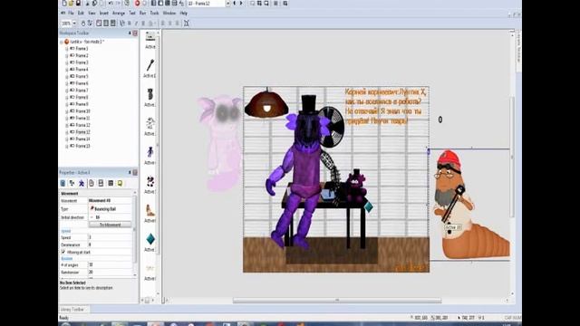Go to previous frame arrow
The height and width of the screenshot is (326, 580).
tap(235, 4)
